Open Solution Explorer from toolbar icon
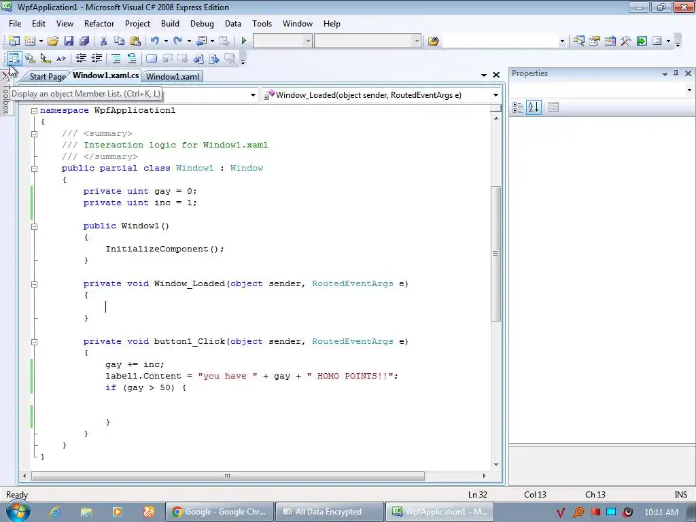Screen dimensions: 696x522 click(578, 41)
